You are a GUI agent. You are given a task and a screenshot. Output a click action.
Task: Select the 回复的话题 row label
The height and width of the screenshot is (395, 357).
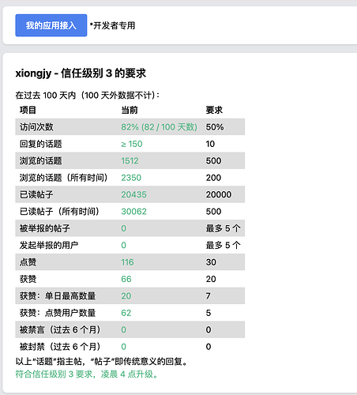point(41,144)
